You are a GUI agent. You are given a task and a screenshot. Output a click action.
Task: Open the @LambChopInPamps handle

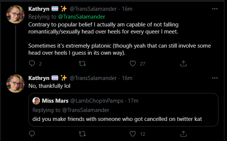97,101
